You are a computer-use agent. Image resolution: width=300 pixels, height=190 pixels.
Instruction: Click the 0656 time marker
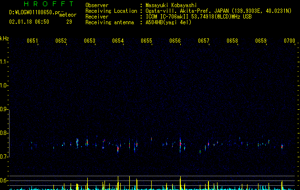(175, 41)
